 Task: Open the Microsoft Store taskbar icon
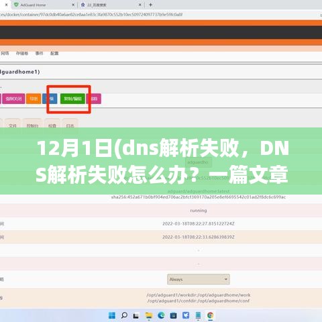click(x=173, y=315)
